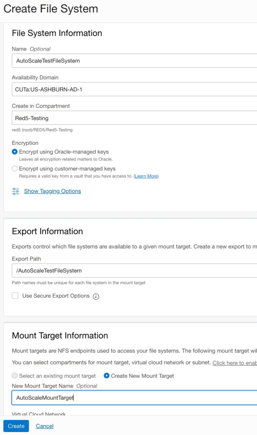Select Encrypt using customer-managed keys
This screenshot has width=257, height=435.
[x=14, y=168]
